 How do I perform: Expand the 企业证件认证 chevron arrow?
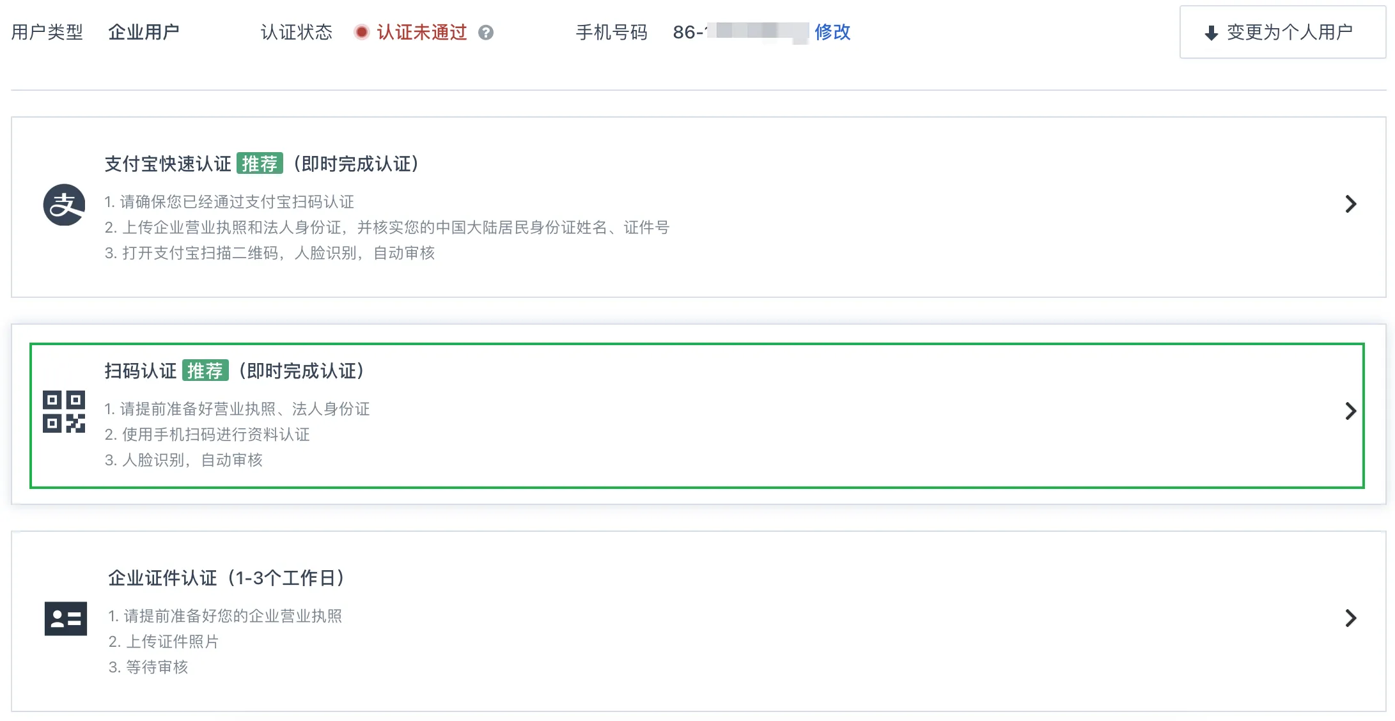(1350, 618)
